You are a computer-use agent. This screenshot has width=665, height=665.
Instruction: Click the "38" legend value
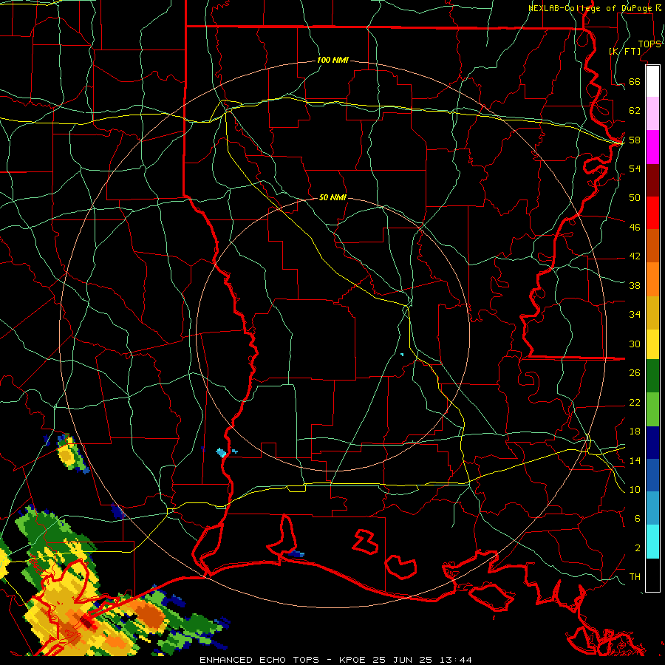click(635, 285)
